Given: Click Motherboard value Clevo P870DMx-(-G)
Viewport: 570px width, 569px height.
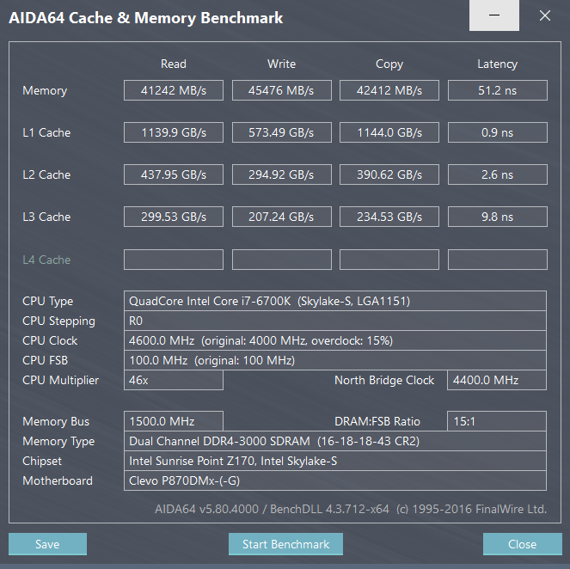Looking at the screenshot, I should [x=335, y=480].
